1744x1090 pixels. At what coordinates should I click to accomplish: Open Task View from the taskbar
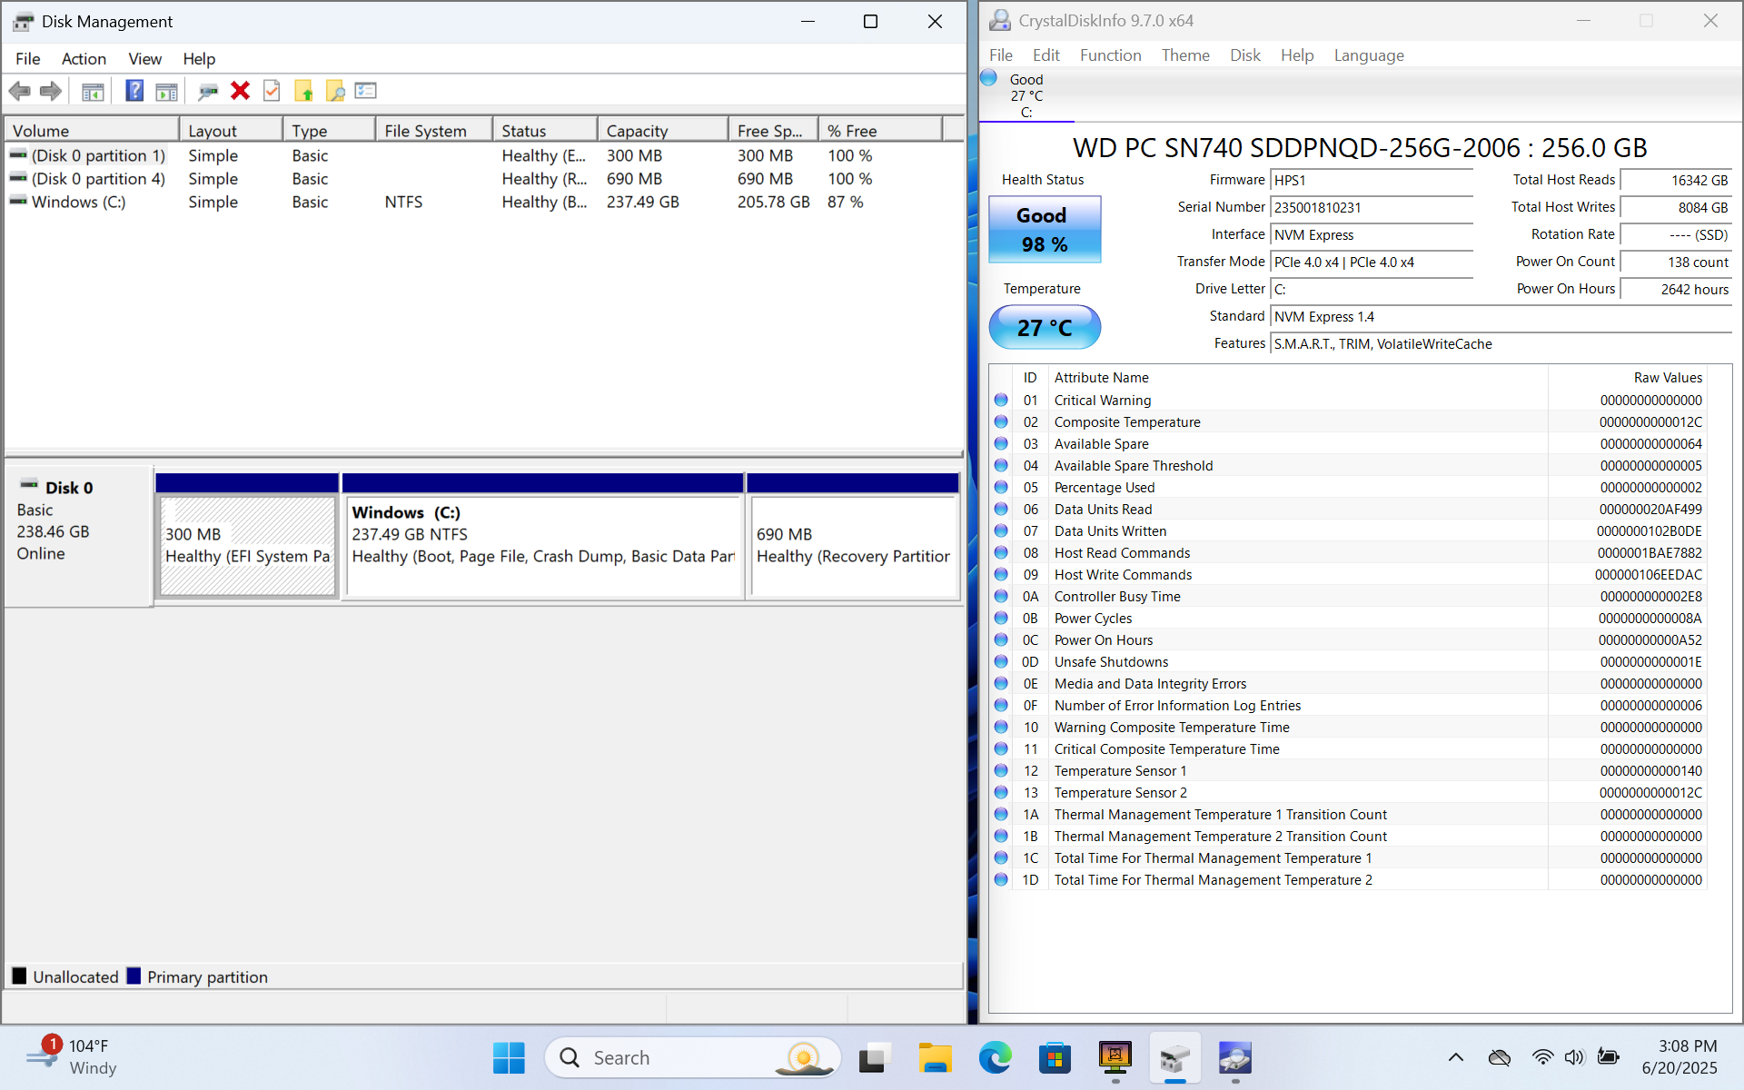point(872,1057)
